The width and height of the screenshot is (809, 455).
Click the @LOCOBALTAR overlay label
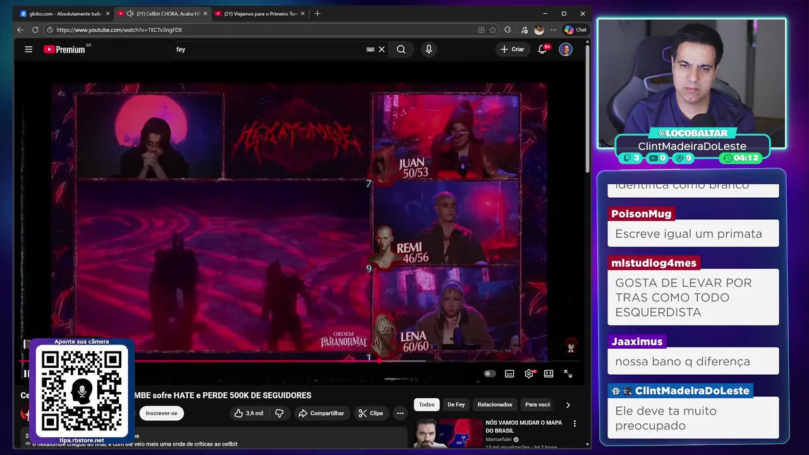(x=693, y=133)
